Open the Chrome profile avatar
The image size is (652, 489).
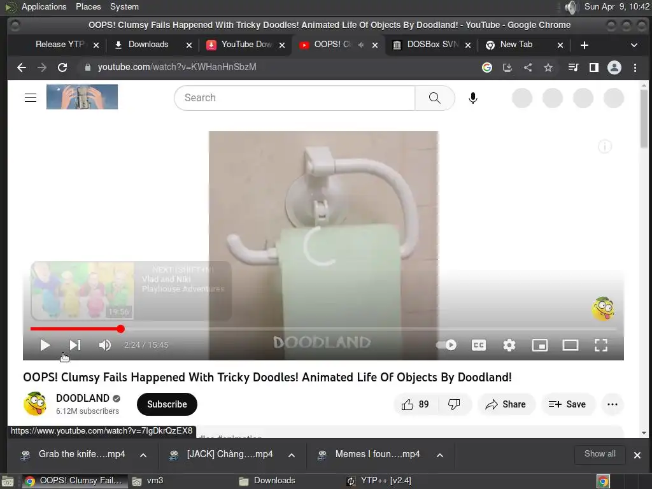614,67
